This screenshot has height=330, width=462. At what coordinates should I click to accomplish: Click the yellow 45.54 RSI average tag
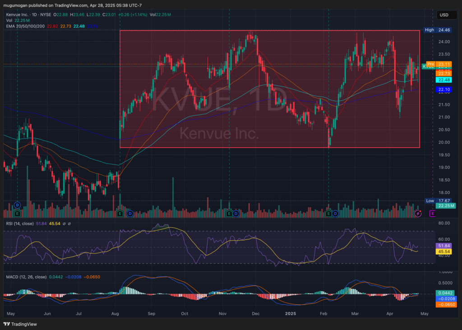pos(444,252)
